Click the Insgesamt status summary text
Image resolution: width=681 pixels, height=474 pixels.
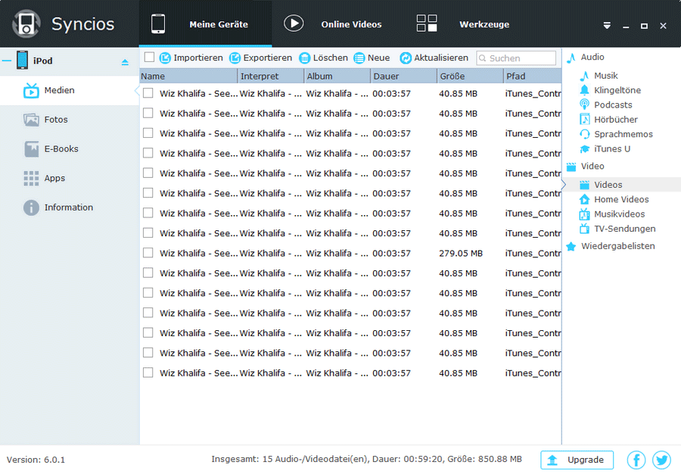click(x=366, y=459)
